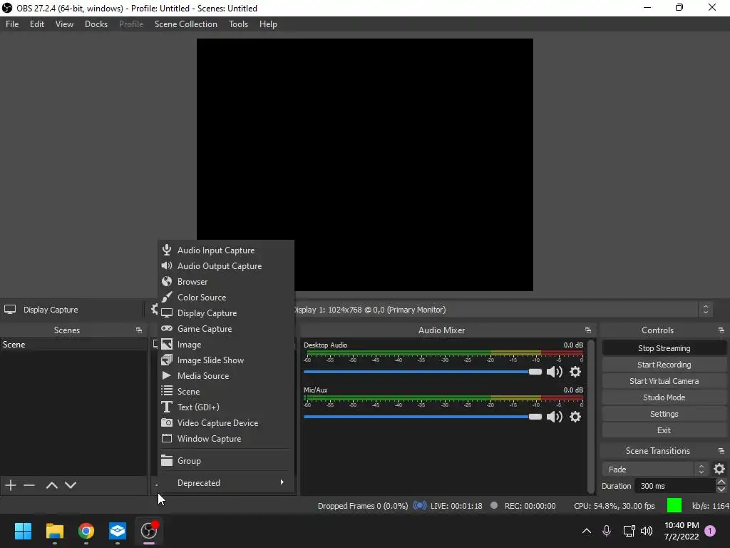
Task: Expand the Deprecated submenu
Action: (226, 483)
